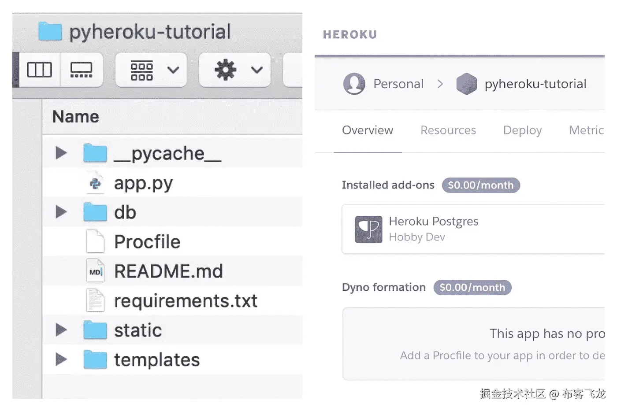Select the file name app.py
Viewport: 617px width, 411px height.
[x=143, y=184]
